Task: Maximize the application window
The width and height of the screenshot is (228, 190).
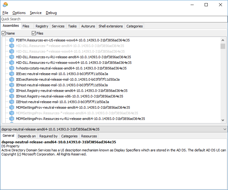Action: click(x=206, y=5)
